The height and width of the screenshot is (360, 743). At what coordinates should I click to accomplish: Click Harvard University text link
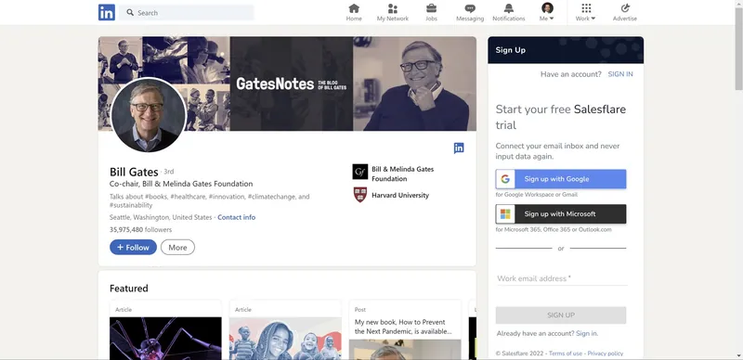pyautogui.click(x=400, y=195)
